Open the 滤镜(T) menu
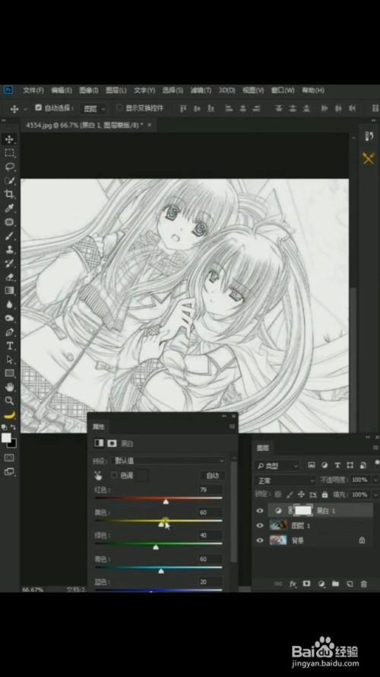 point(201,90)
